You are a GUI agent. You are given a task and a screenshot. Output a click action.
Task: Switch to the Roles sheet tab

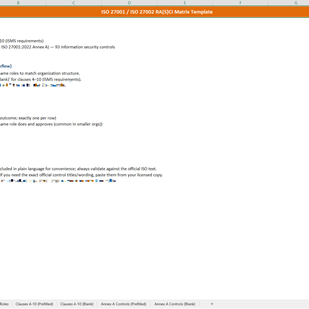pyautogui.click(x=5, y=304)
